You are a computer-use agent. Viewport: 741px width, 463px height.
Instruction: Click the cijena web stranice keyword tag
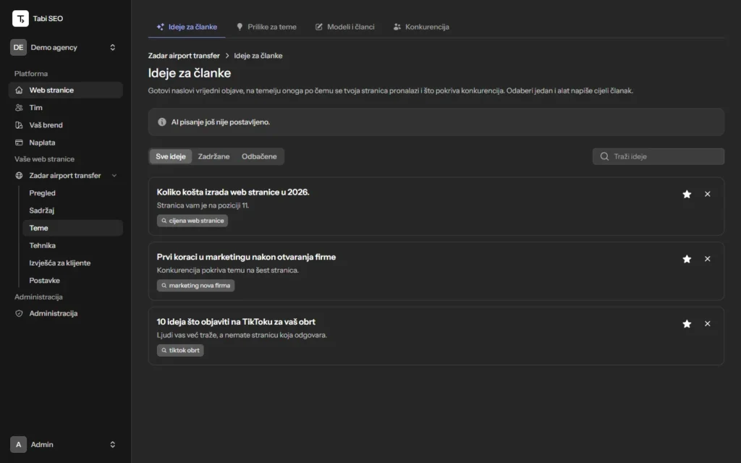click(x=192, y=221)
